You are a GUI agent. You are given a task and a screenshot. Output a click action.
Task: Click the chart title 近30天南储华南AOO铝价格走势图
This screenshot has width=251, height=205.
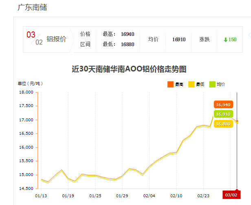[129, 69]
